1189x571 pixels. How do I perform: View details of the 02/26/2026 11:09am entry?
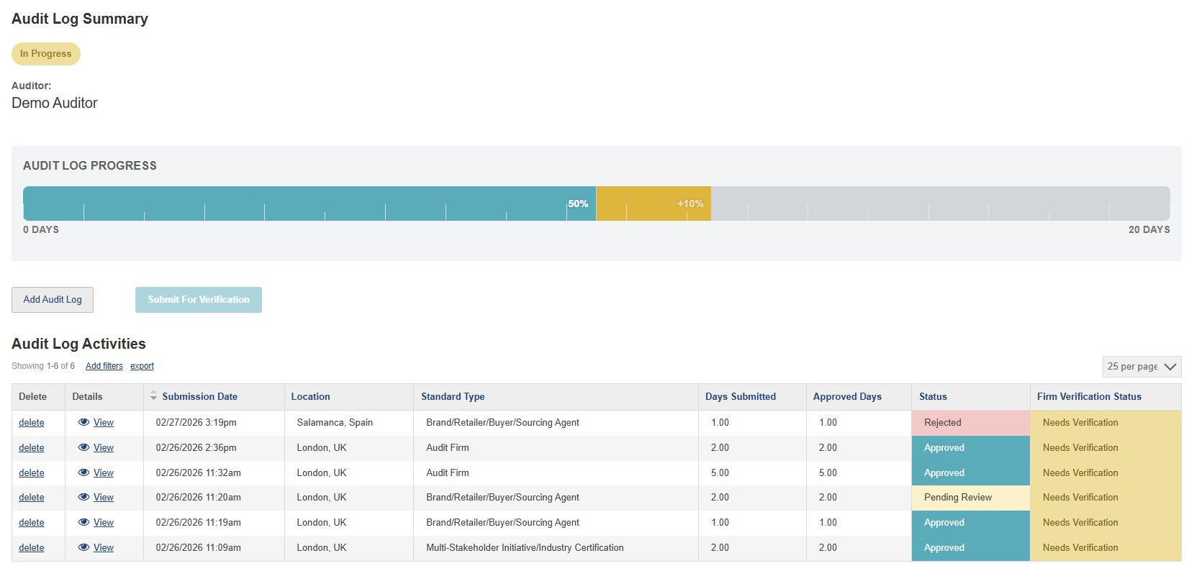104,548
